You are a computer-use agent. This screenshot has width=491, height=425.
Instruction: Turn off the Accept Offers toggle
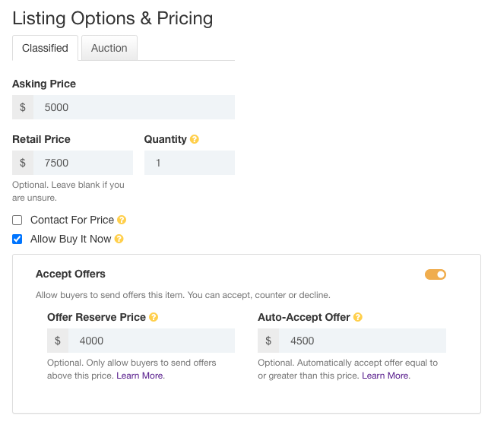tap(436, 274)
